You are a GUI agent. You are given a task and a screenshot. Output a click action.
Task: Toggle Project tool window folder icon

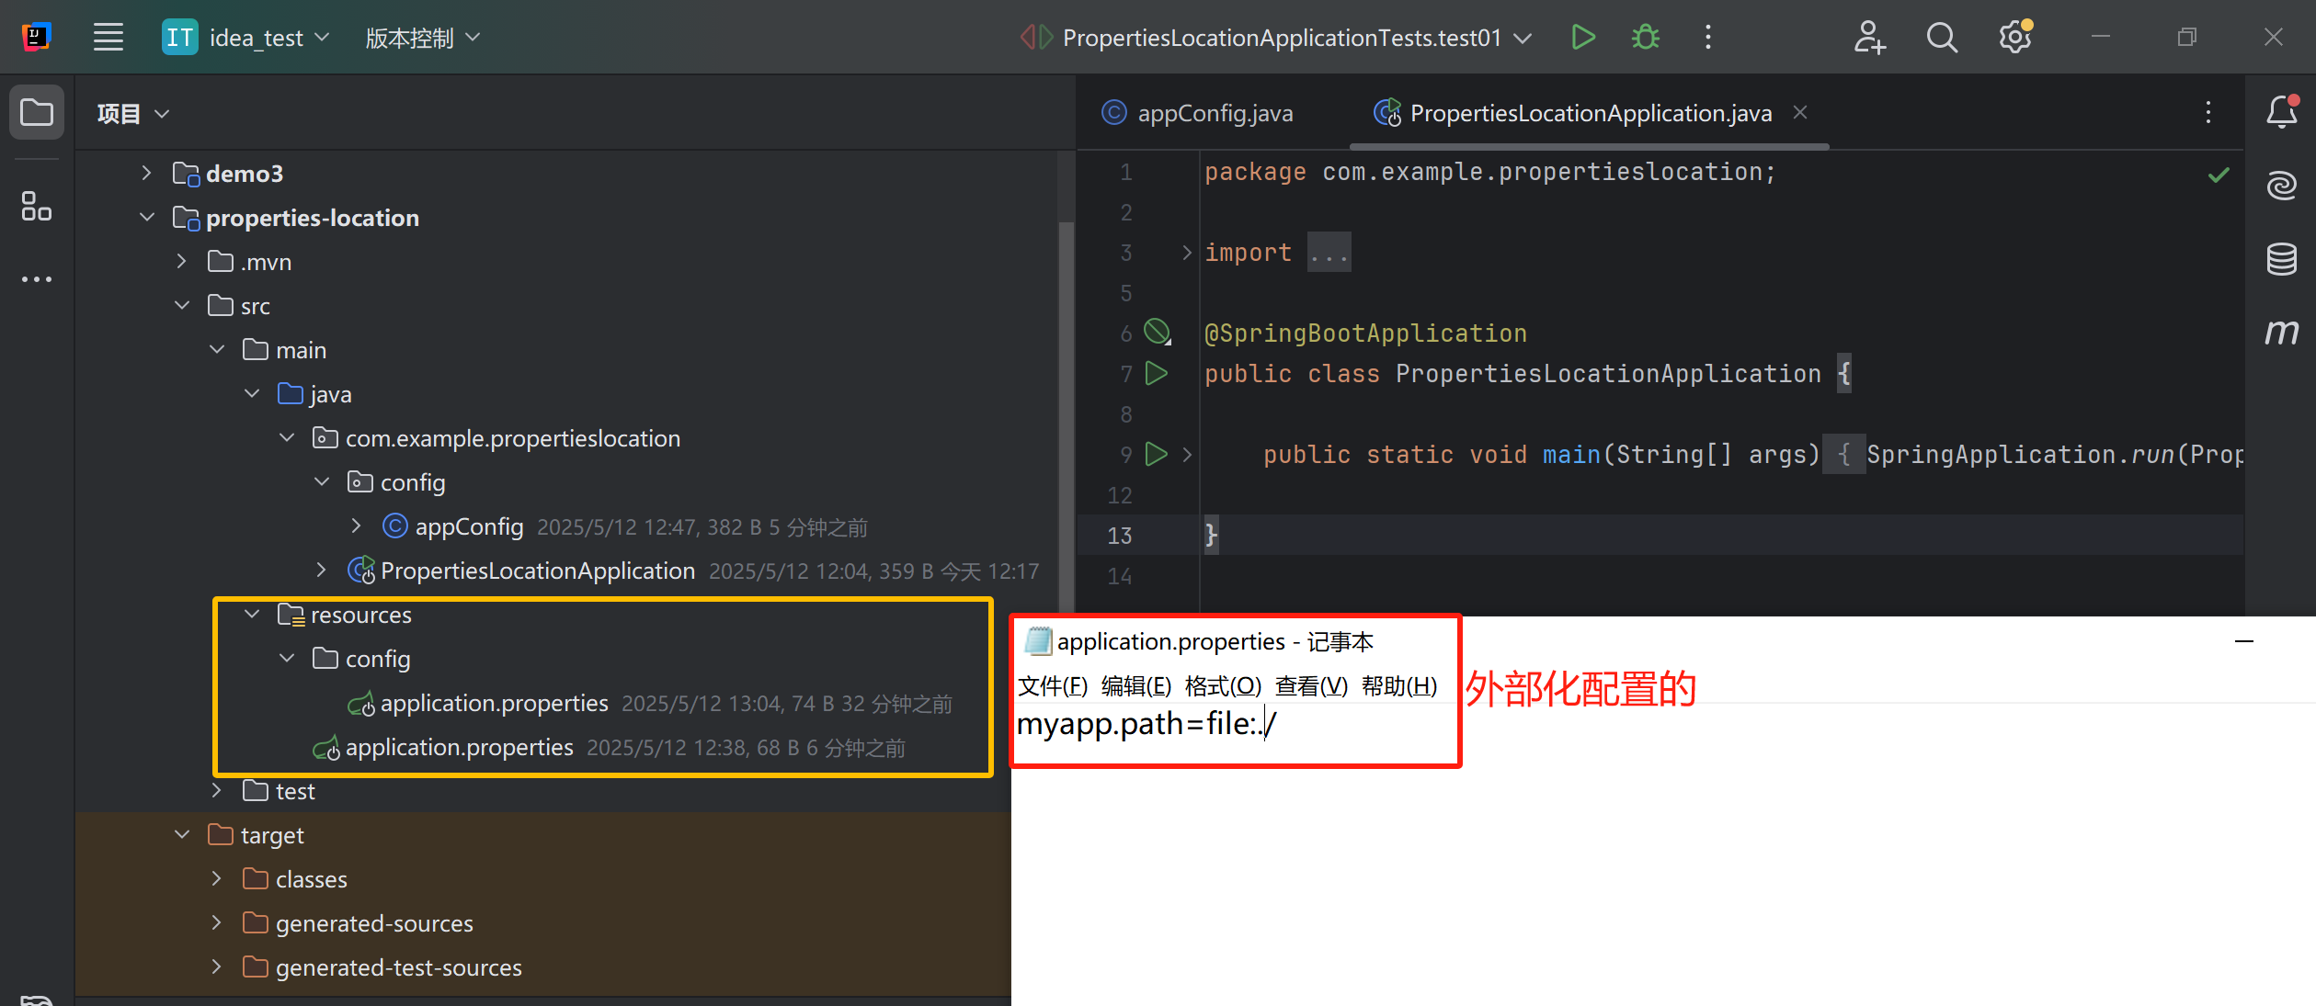(x=36, y=112)
